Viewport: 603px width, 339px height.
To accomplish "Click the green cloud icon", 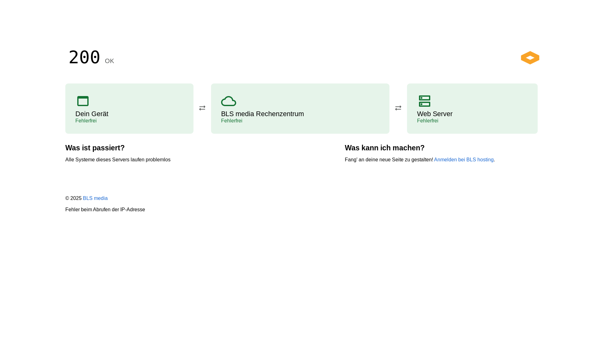I will (x=229, y=101).
